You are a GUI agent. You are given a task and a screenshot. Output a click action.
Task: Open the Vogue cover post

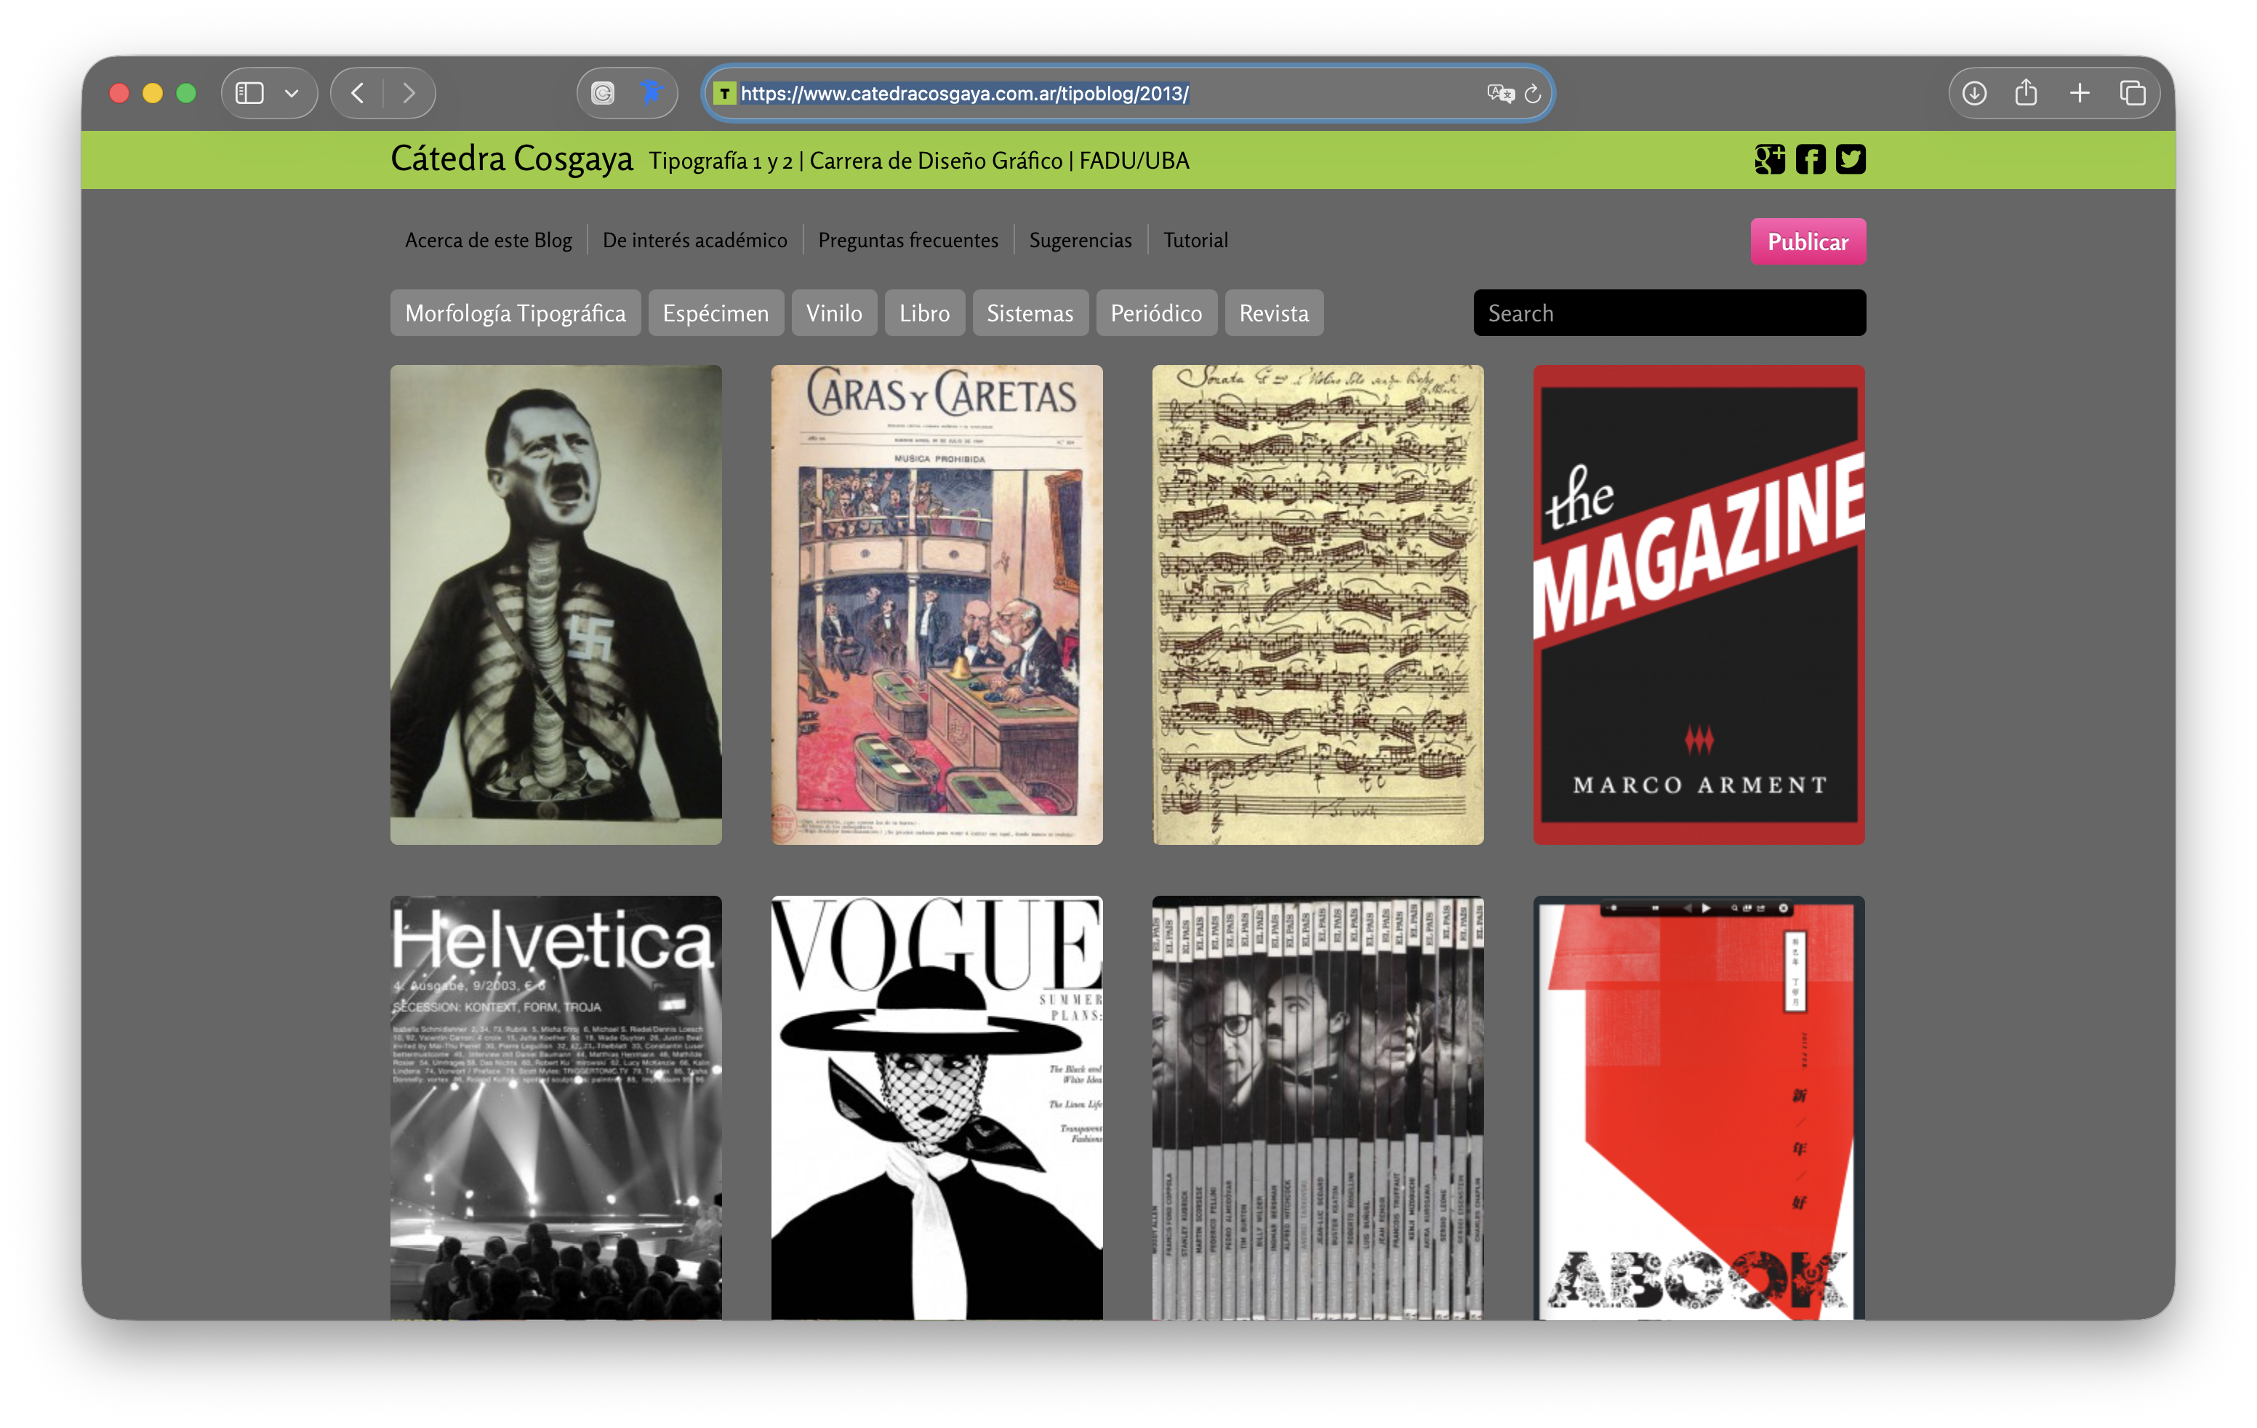pyautogui.click(x=937, y=1107)
